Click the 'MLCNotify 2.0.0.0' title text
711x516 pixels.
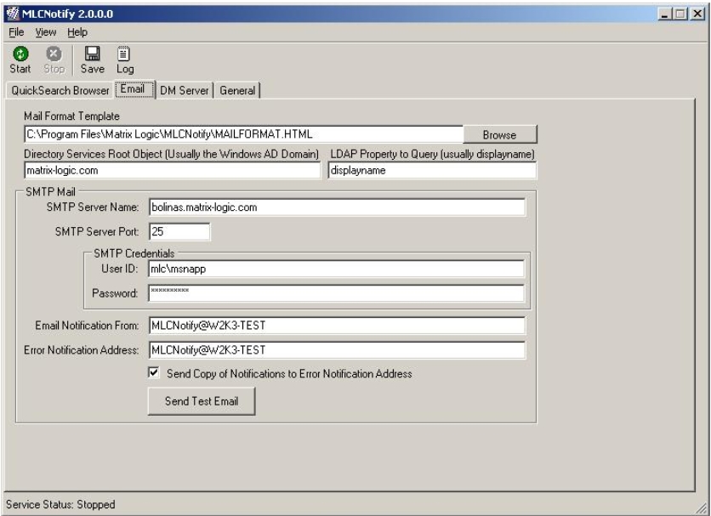pyautogui.click(x=67, y=14)
